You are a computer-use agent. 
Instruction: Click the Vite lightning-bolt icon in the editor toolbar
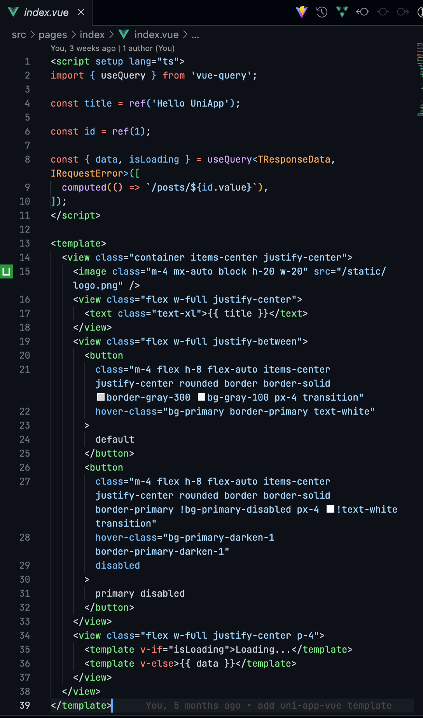click(x=302, y=12)
